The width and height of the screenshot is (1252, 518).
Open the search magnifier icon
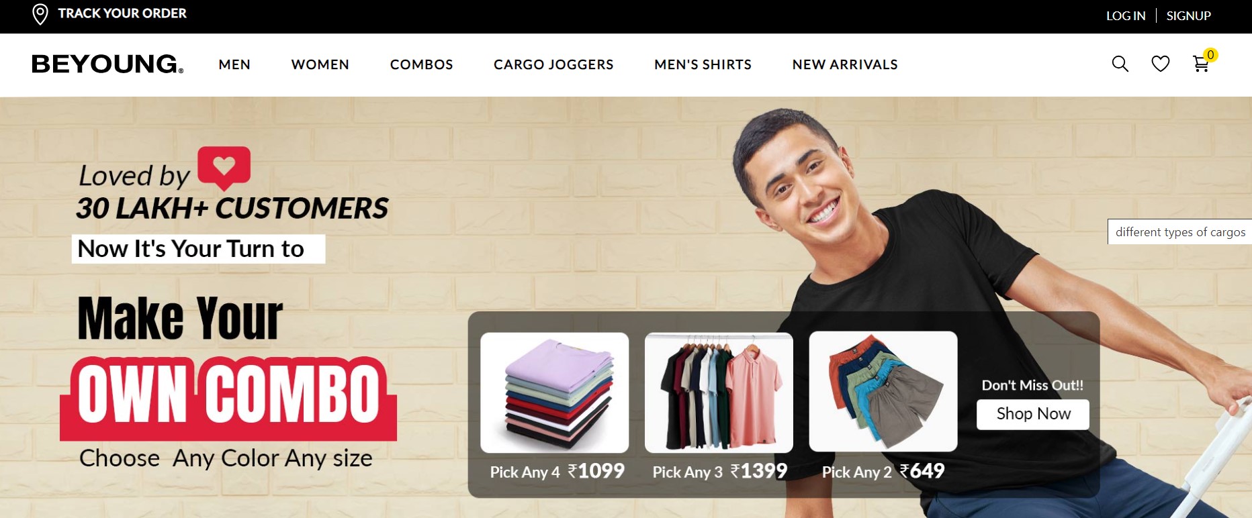coord(1120,64)
